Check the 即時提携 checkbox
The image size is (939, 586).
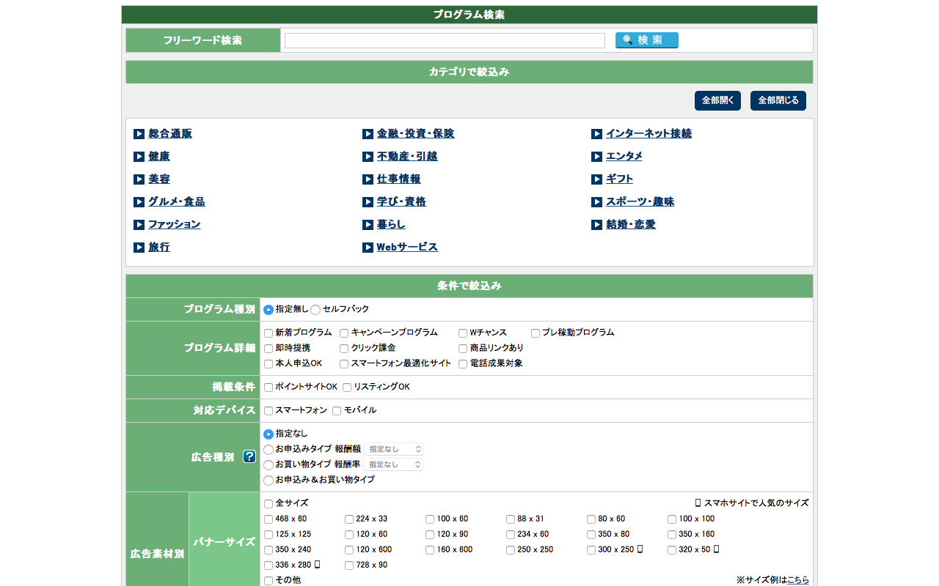pos(268,349)
